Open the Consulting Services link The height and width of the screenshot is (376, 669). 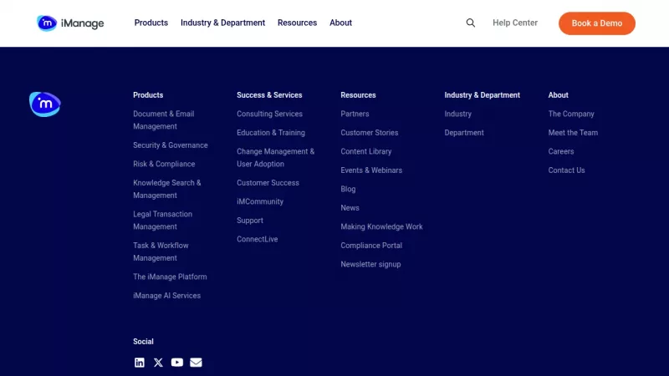point(269,114)
